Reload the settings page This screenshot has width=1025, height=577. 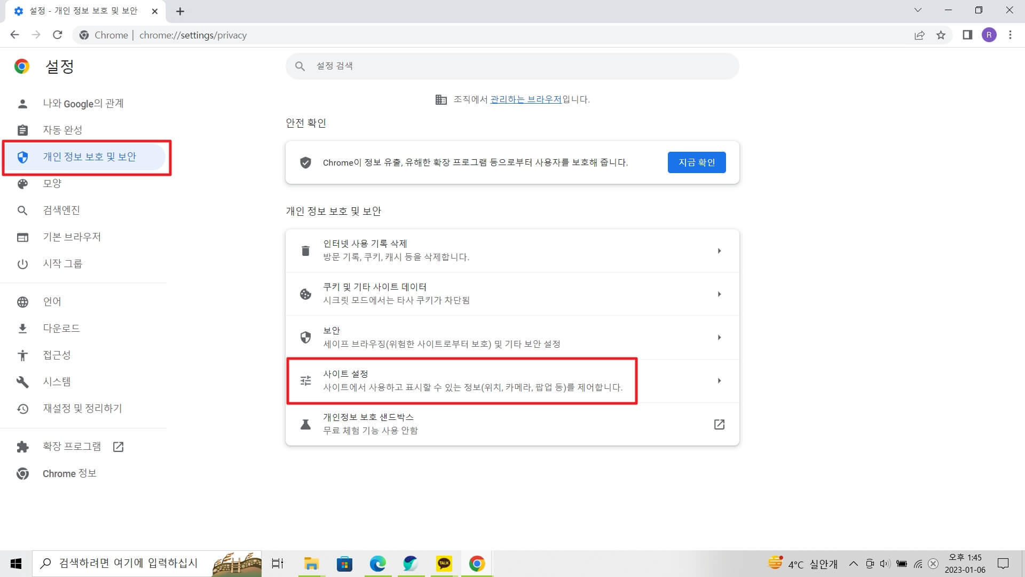[58, 35]
